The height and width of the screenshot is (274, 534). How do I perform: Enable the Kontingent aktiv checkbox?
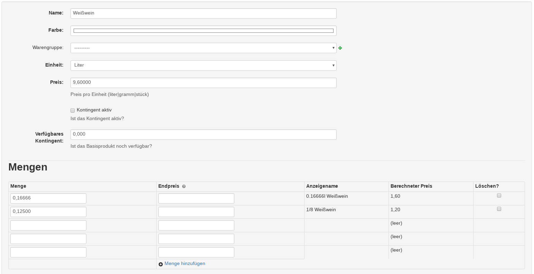[73, 110]
